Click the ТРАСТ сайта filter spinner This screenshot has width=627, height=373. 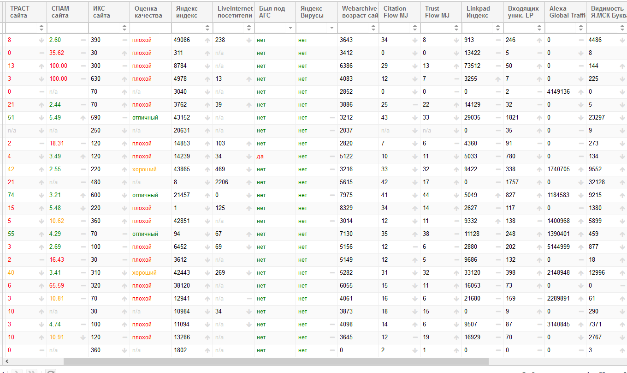click(x=41, y=28)
